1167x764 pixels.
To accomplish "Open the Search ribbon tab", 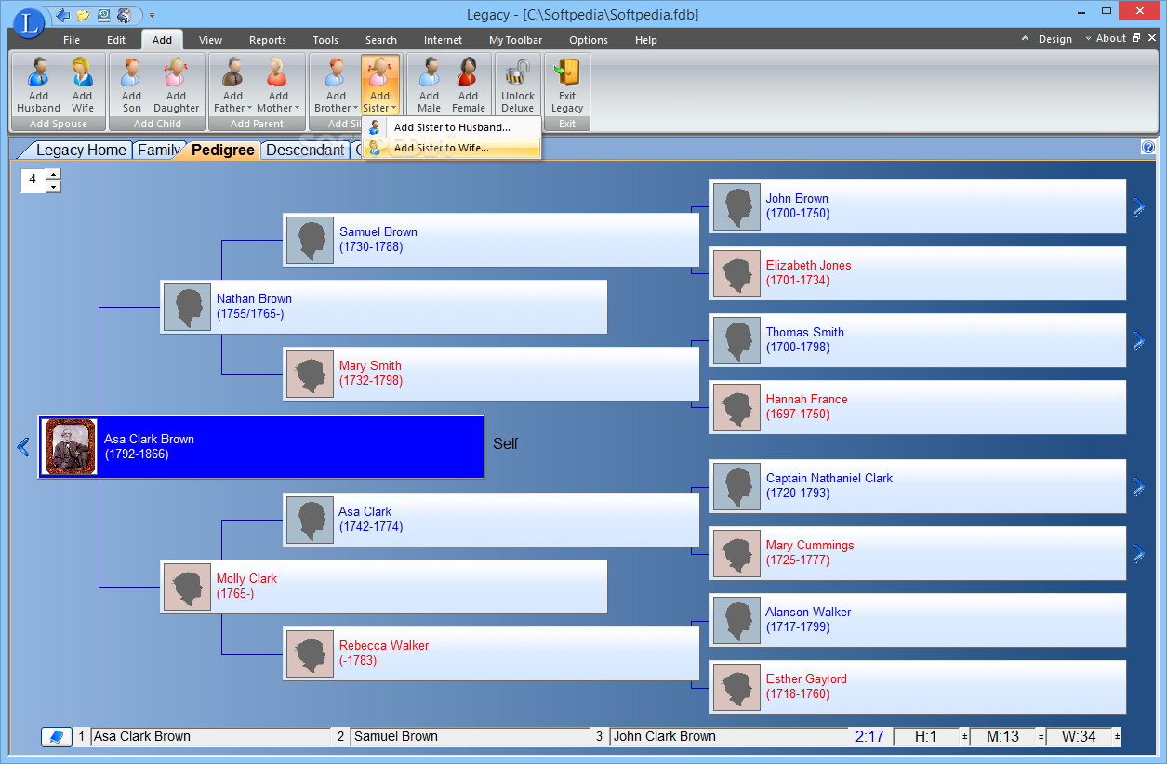I will [381, 40].
